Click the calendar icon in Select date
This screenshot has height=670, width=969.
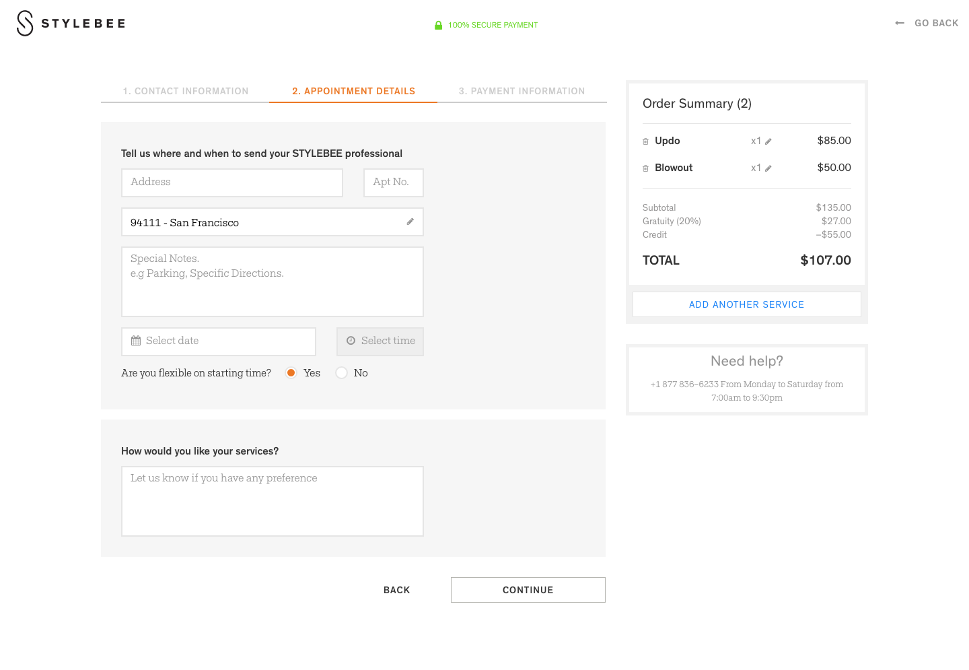point(136,341)
